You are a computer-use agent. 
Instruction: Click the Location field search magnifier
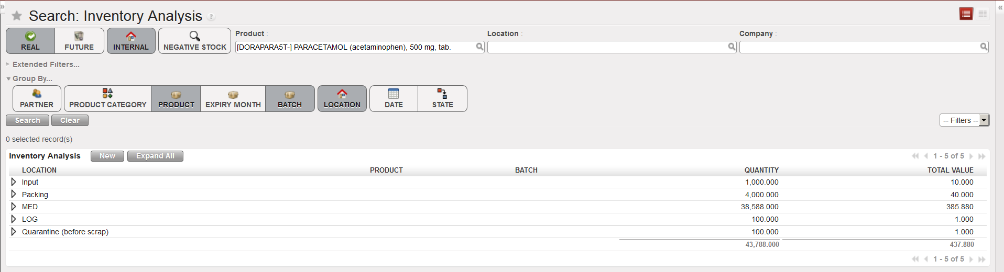[x=732, y=47]
